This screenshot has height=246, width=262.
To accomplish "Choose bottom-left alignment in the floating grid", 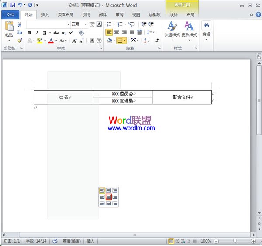I will click(102, 203).
